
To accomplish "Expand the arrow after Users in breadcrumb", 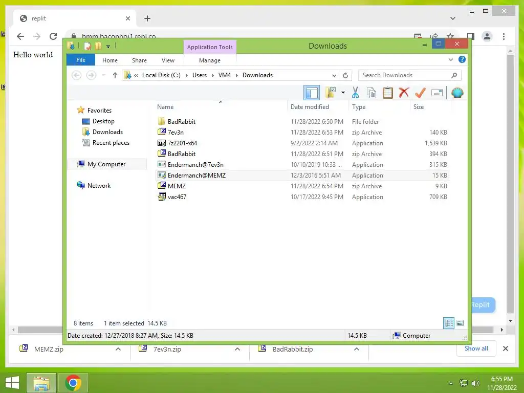I will click(x=212, y=76).
